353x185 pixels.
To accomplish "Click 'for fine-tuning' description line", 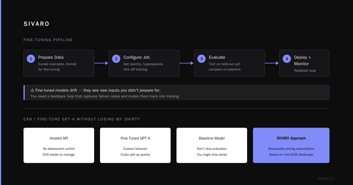I will (49, 69).
